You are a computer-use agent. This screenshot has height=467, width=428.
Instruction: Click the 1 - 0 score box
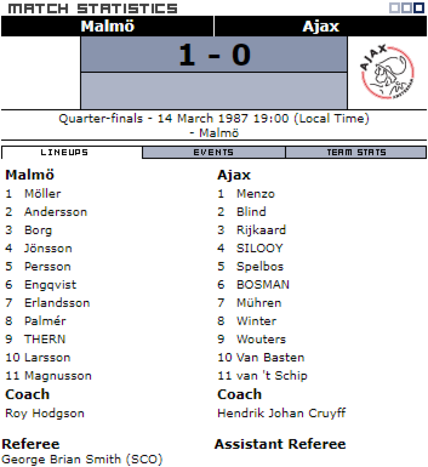214,54
